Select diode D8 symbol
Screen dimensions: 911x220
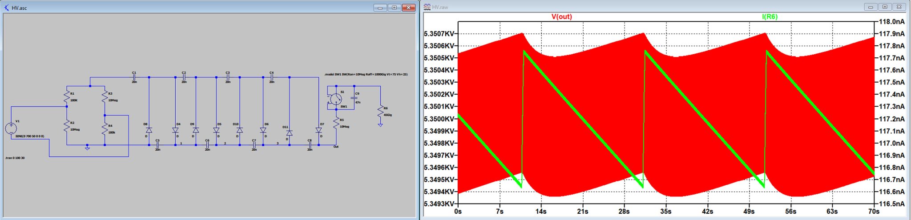pos(149,130)
